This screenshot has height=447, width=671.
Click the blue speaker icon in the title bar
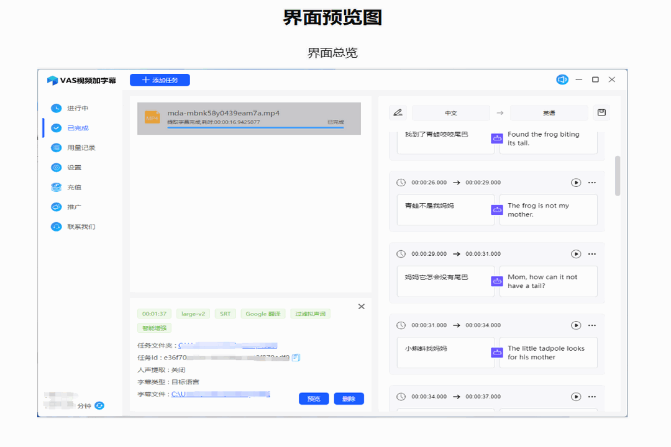click(562, 79)
